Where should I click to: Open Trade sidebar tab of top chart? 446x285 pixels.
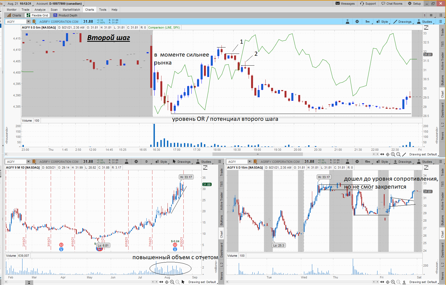(x=442, y=32)
